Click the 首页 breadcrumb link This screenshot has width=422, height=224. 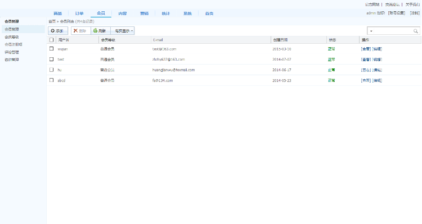click(x=52, y=21)
